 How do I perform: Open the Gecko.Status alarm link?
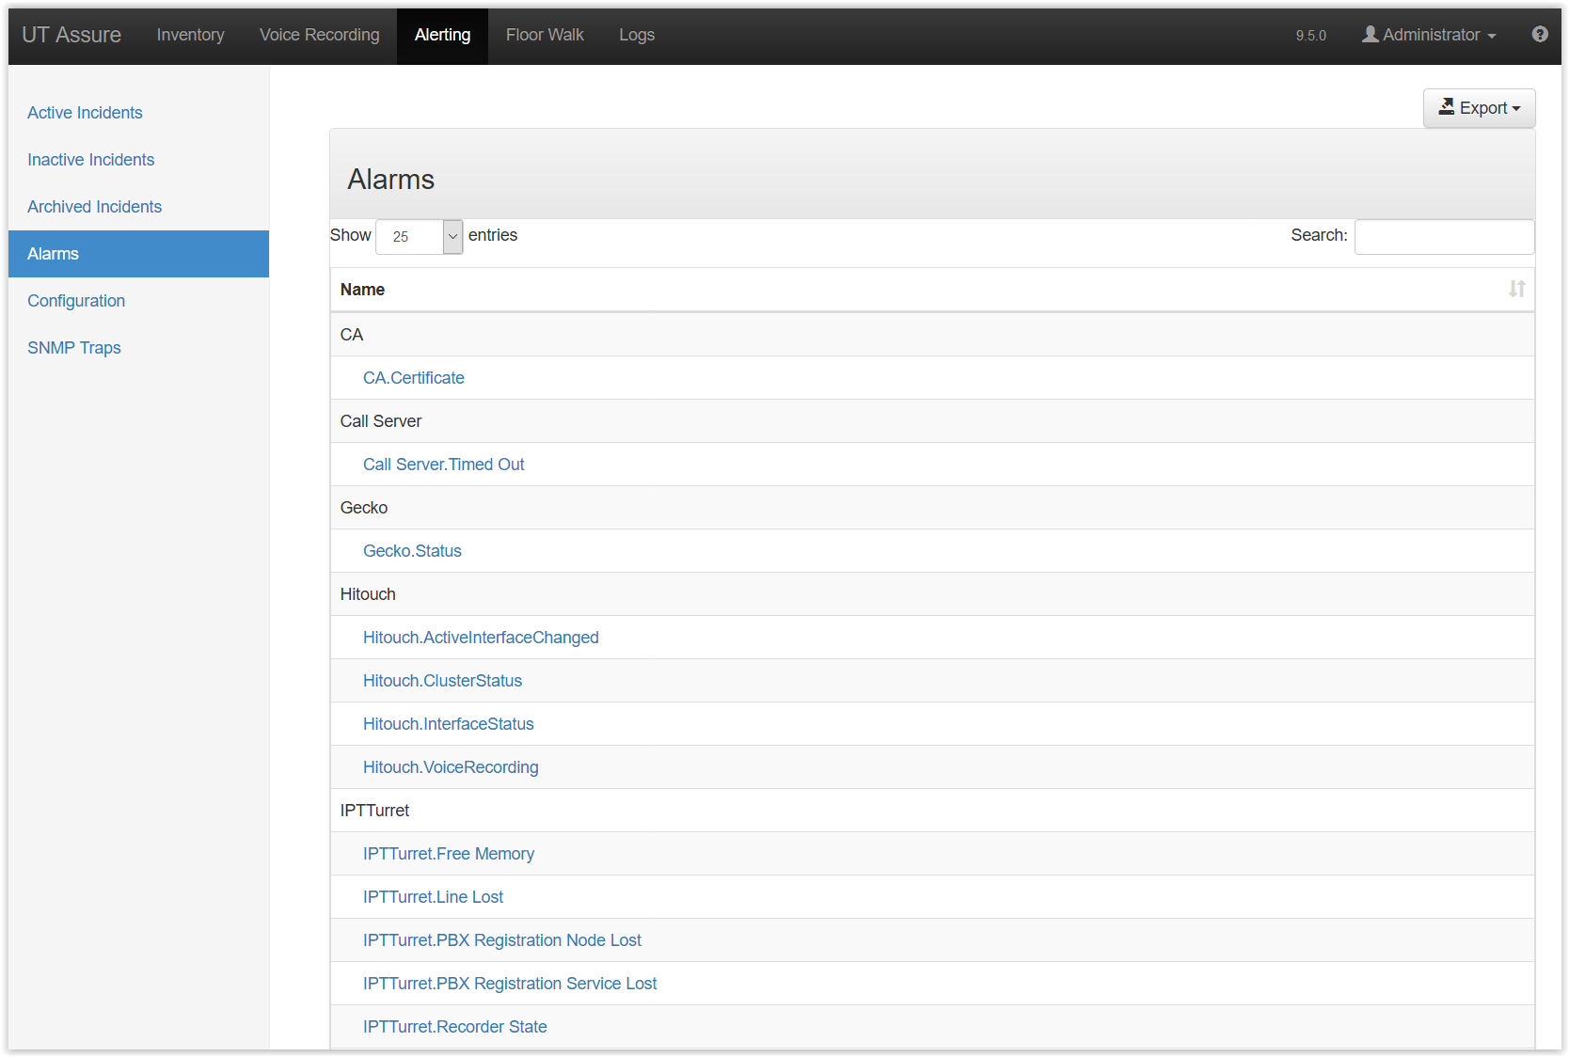coord(412,551)
